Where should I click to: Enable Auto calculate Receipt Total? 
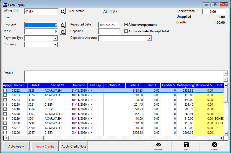[126, 31]
